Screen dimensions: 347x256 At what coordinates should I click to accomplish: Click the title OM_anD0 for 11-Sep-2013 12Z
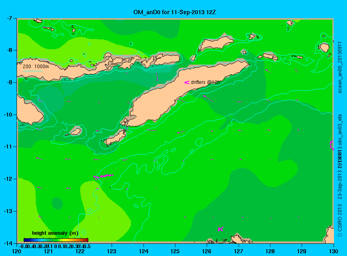pos(174,12)
